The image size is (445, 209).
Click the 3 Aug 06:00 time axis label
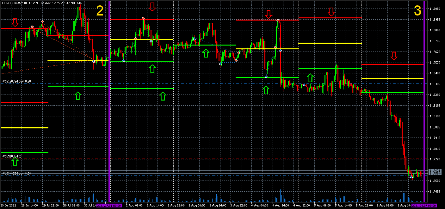point(197,206)
